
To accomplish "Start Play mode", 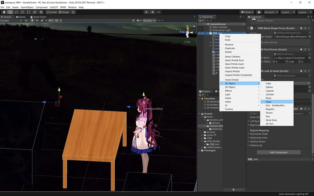I will (x=146, y=12).
